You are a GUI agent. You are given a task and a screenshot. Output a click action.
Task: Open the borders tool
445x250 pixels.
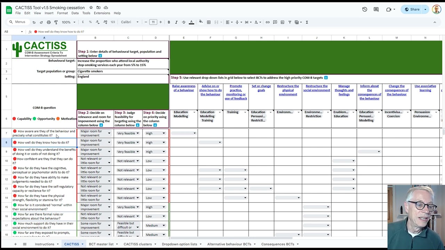(x=209, y=22)
